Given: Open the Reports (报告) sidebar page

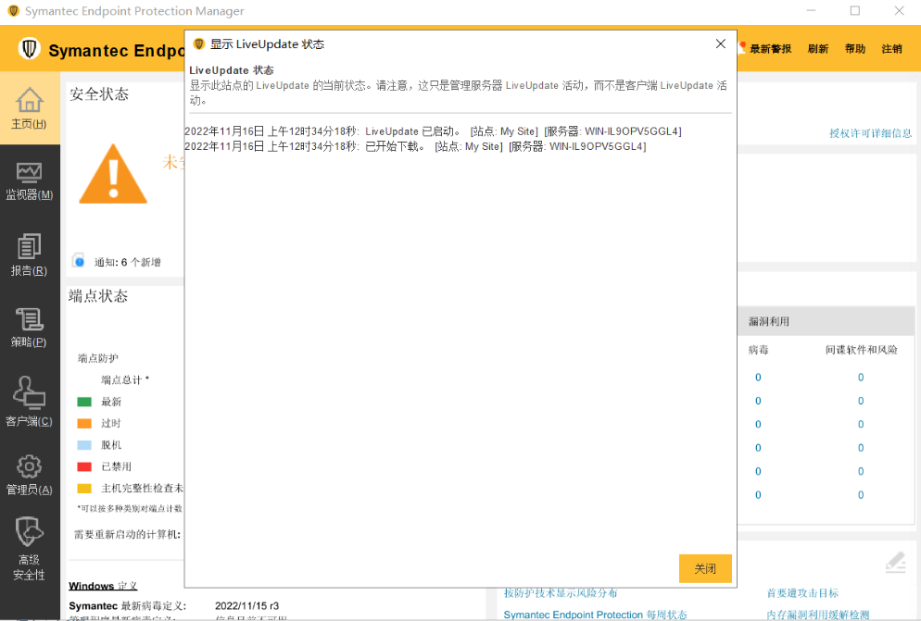Looking at the screenshot, I should coord(30,255).
